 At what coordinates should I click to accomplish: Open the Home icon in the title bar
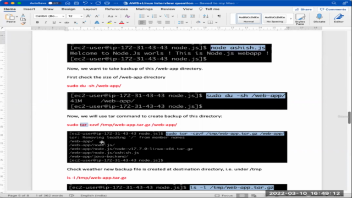[68, 3]
